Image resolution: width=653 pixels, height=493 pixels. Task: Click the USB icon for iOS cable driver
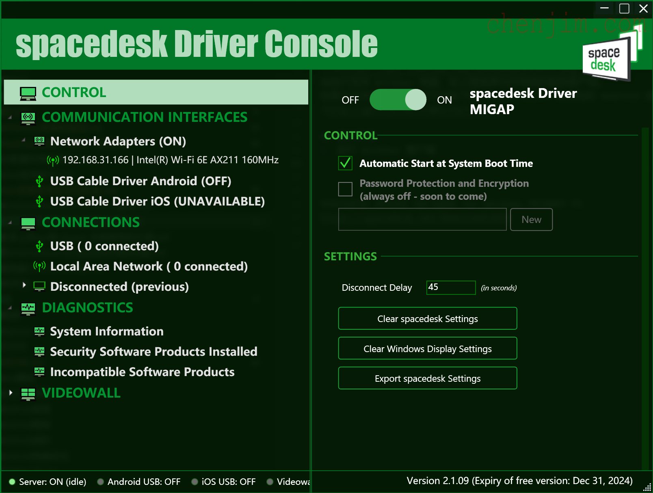pos(39,201)
